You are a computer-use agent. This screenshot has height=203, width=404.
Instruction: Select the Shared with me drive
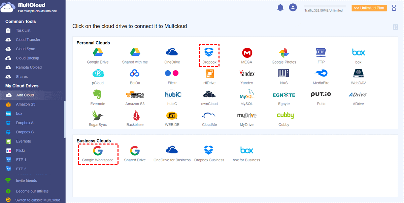pyautogui.click(x=135, y=55)
